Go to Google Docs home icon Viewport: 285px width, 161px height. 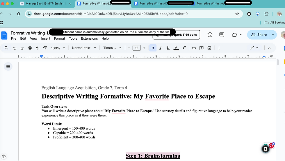pyautogui.click(x=4, y=35)
